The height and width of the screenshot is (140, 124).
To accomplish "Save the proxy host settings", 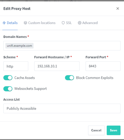I will [114, 130].
